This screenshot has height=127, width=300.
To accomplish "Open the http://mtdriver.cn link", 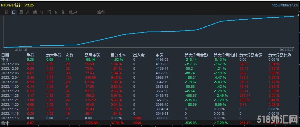I will point(285,5).
